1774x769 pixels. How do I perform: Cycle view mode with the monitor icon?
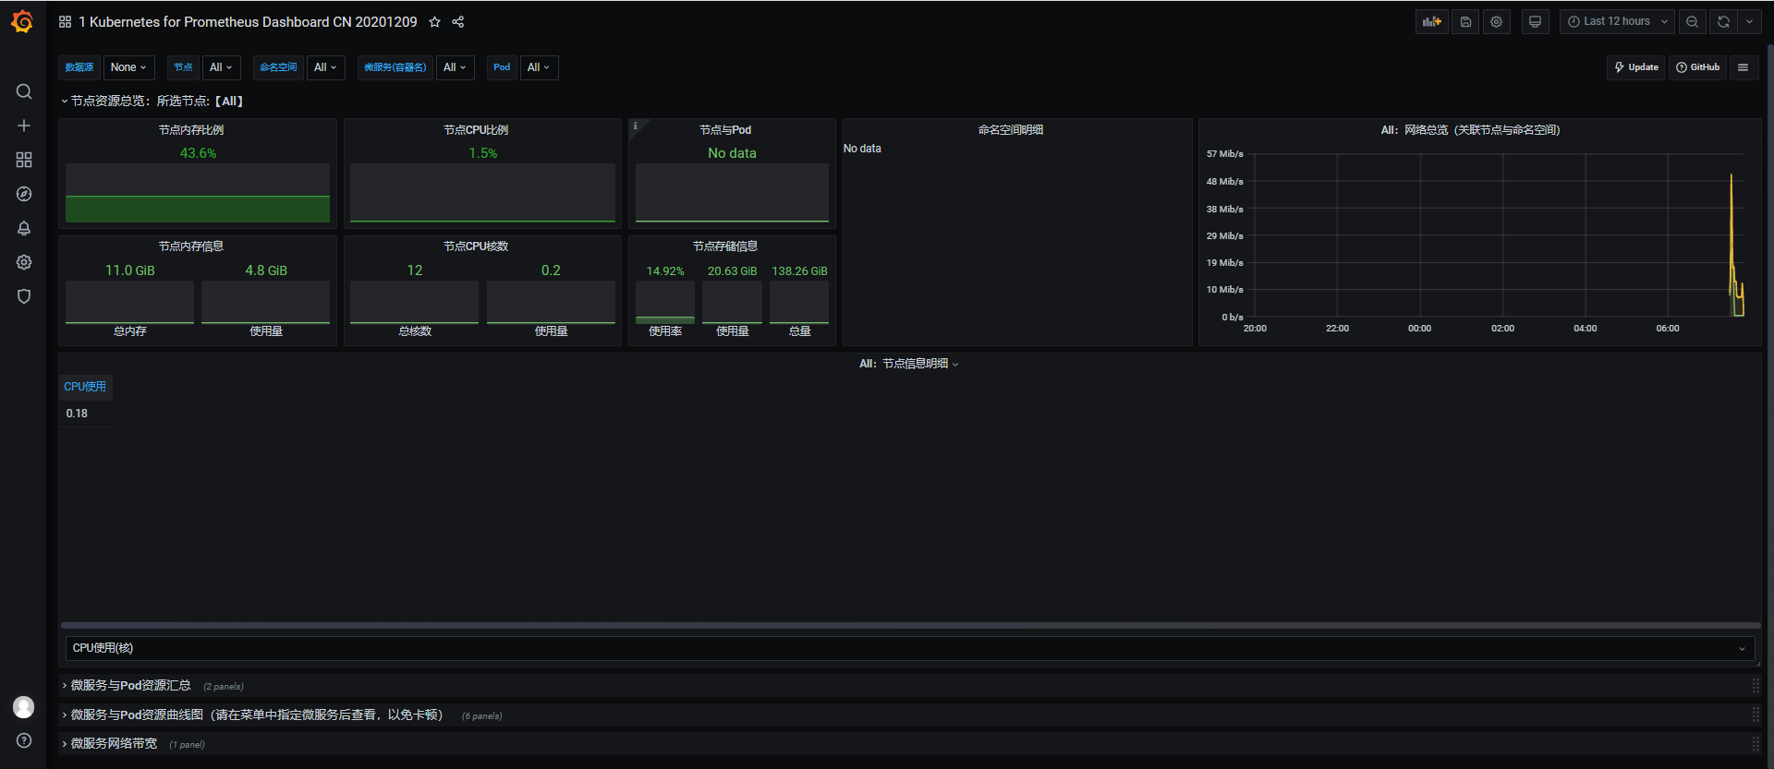click(1536, 21)
